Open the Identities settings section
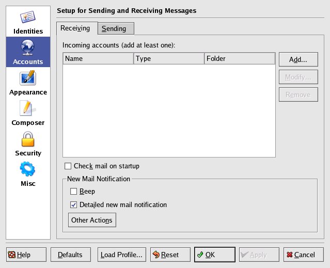The height and width of the screenshot is (268, 330). point(28,22)
